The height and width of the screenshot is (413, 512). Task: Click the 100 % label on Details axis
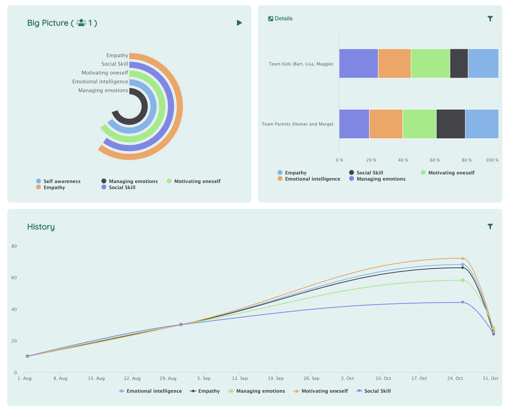point(492,160)
